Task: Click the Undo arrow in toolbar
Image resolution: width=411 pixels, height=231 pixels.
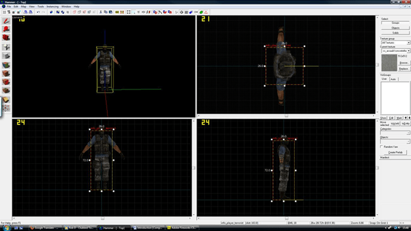Action: 38,12
